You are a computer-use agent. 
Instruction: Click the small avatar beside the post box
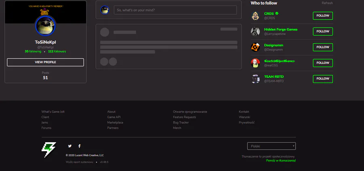coord(105,10)
